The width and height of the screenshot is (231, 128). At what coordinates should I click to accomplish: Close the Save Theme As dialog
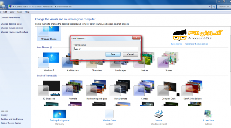[136, 38]
